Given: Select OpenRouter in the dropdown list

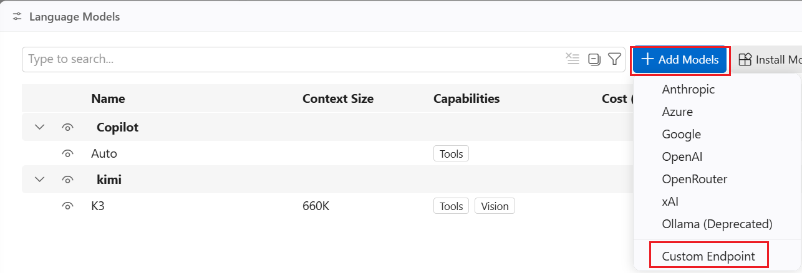Looking at the screenshot, I should pos(695,179).
